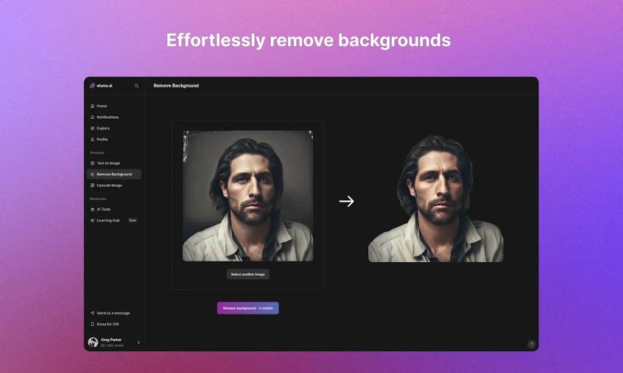The image size is (623, 373).
Task: Open the Send us a message link
Action: [x=113, y=313]
